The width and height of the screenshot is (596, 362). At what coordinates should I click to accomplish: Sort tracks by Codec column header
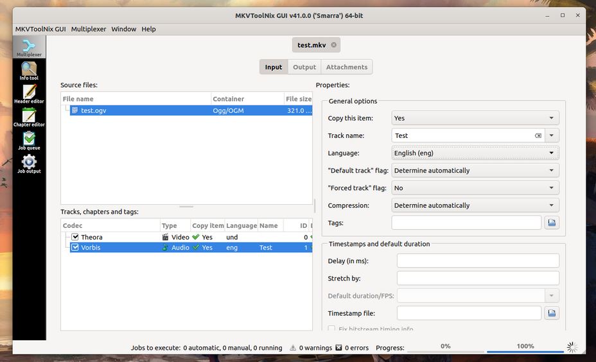click(110, 226)
